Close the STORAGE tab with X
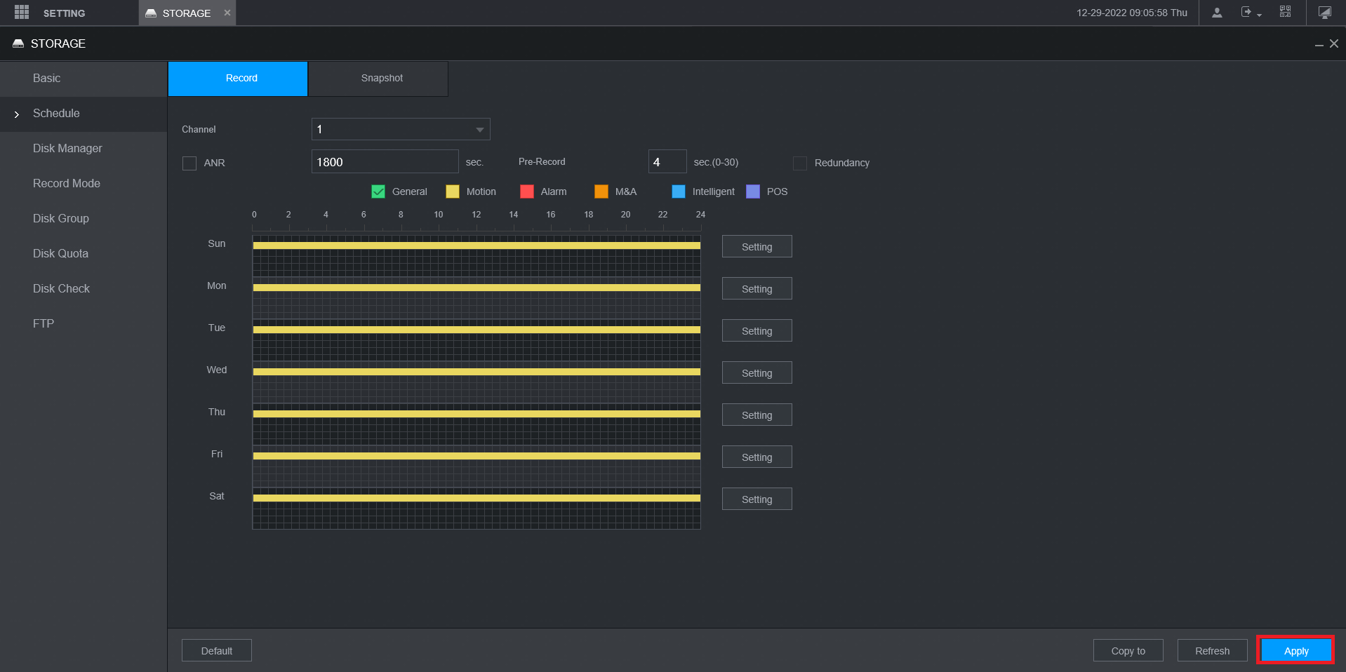 pyautogui.click(x=227, y=13)
